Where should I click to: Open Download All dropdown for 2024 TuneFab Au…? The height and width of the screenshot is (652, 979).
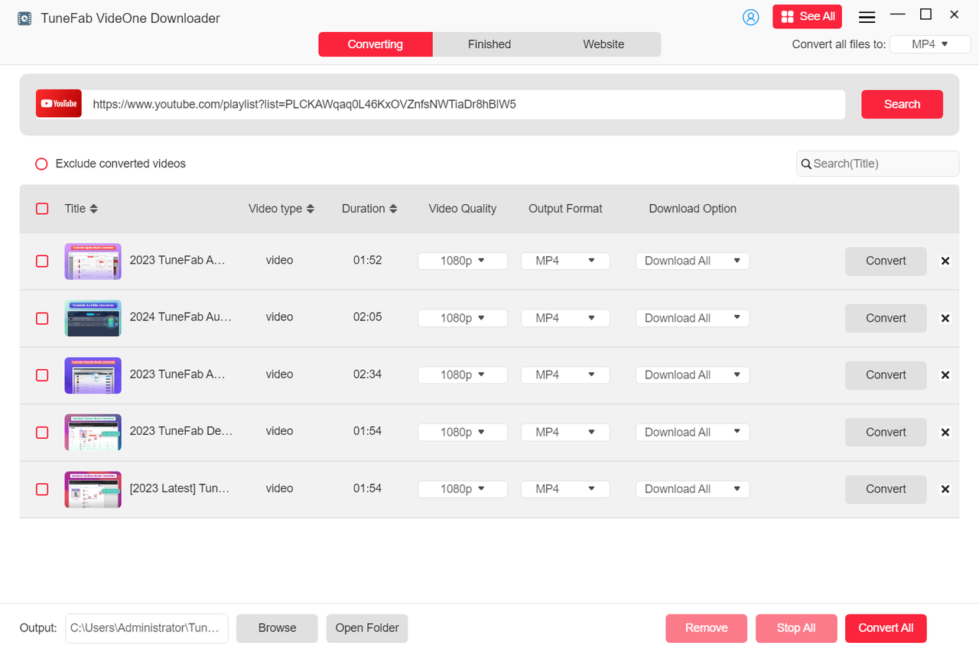(x=692, y=318)
